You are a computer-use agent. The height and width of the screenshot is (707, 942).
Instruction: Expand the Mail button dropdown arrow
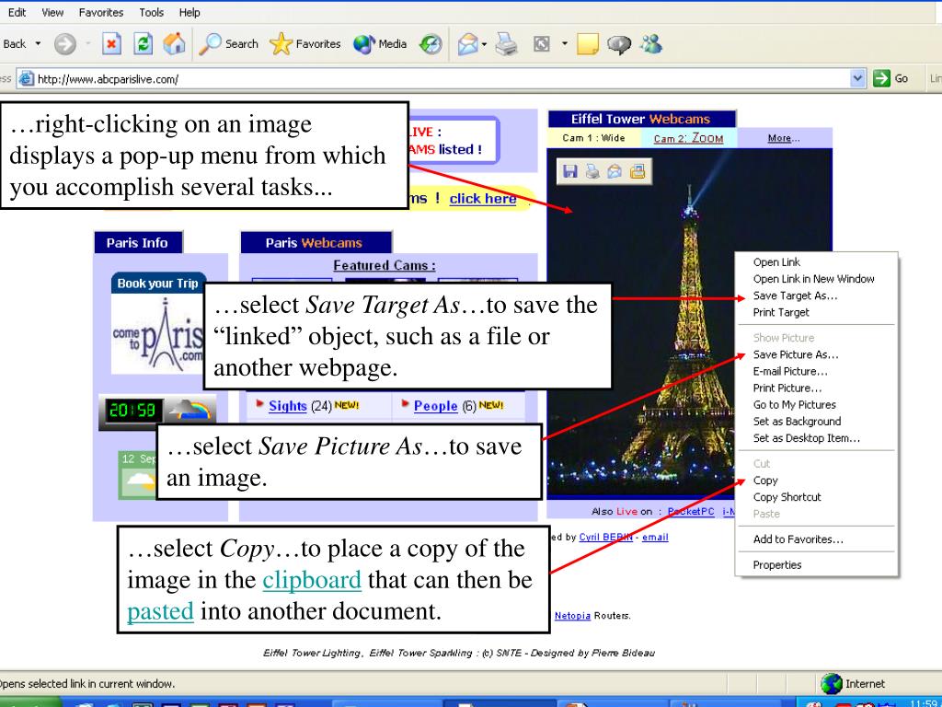pos(484,44)
